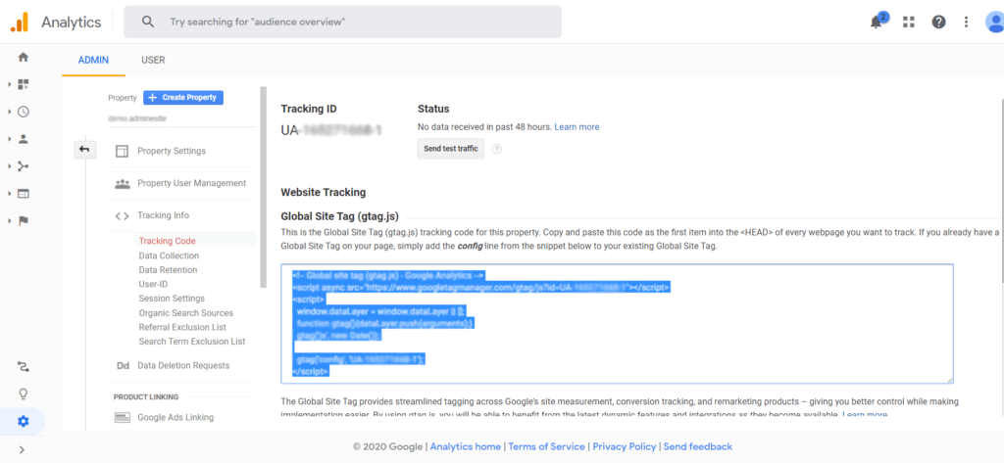Image resolution: width=1004 pixels, height=463 pixels.
Task: Expand the Behavior sidebar arrow
Action: [9, 193]
